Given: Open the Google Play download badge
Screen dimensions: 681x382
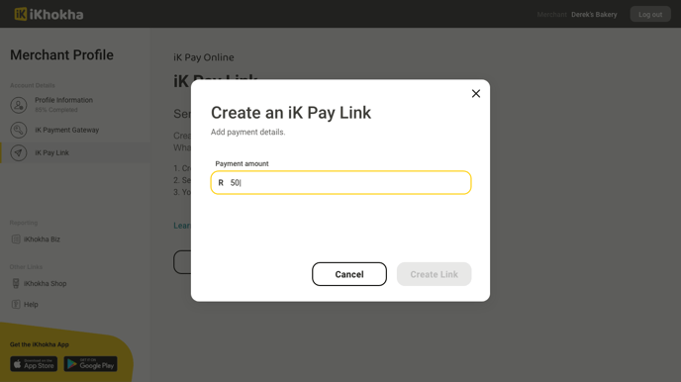Looking at the screenshot, I should click(91, 364).
